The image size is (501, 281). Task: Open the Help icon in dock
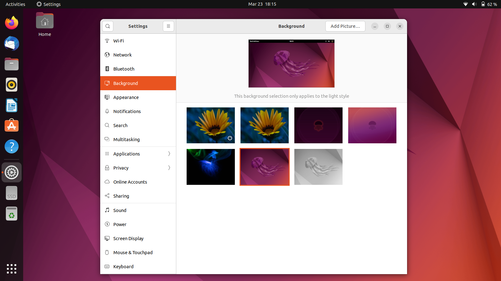pyautogui.click(x=12, y=146)
